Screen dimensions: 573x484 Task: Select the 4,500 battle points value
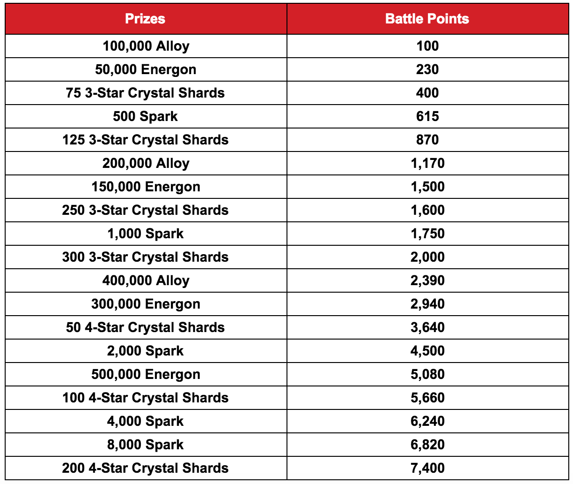point(427,351)
